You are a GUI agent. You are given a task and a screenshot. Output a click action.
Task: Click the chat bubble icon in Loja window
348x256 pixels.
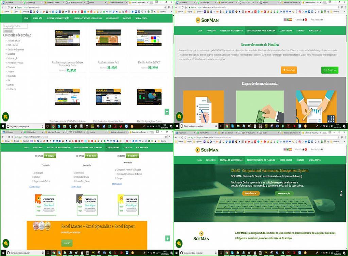tap(5, 116)
